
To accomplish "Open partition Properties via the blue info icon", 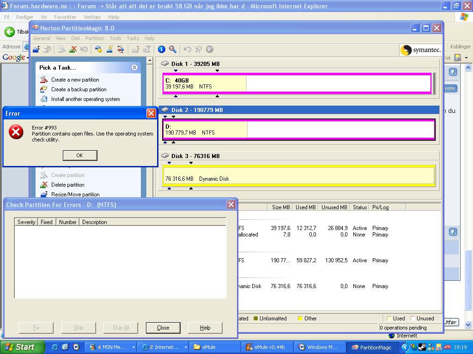I will 162,49.
